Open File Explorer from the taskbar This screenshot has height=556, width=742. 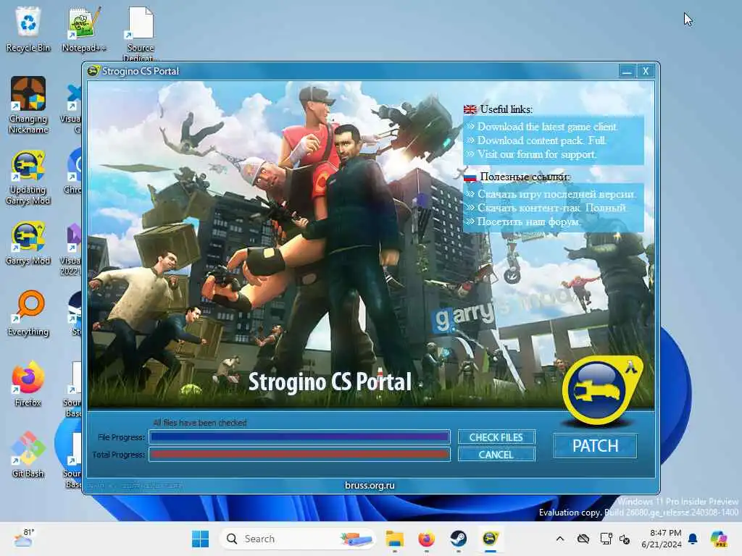394,539
